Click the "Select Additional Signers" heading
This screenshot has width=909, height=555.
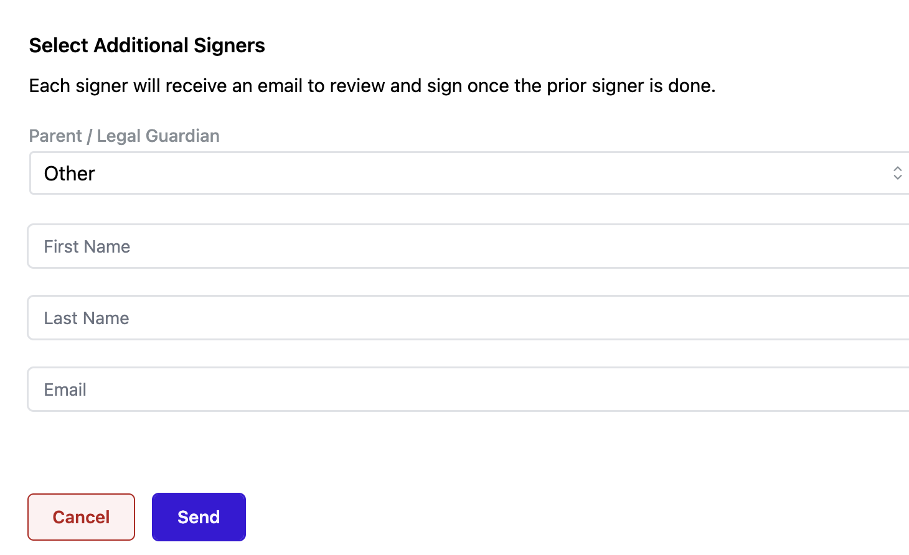pos(147,45)
